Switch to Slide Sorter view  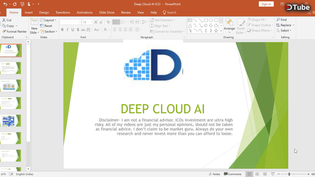pos(257,174)
